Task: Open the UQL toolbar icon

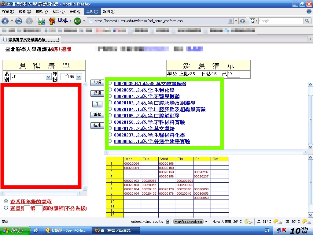Action: [x=63, y=21]
